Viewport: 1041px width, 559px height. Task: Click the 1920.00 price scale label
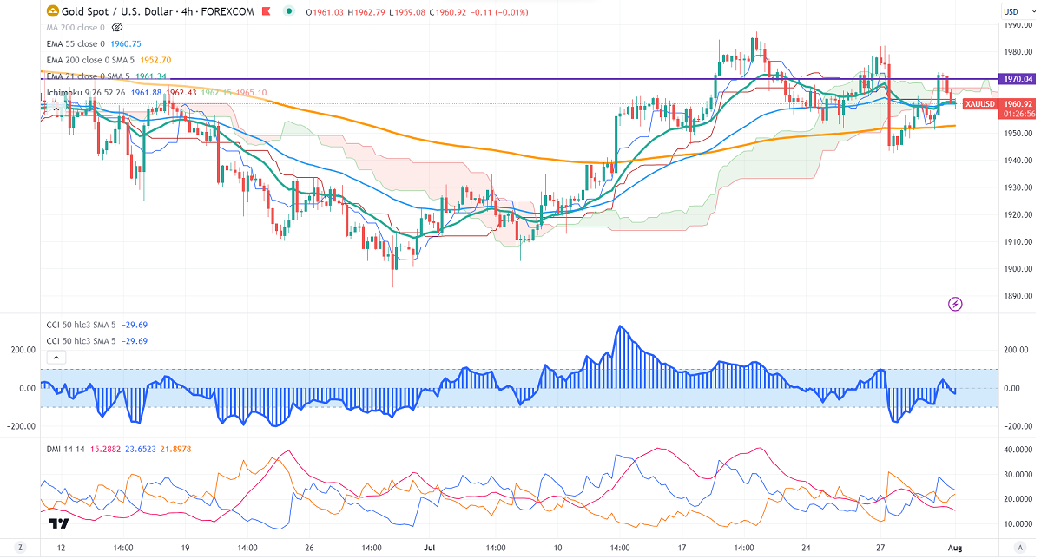(x=1018, y=215)
